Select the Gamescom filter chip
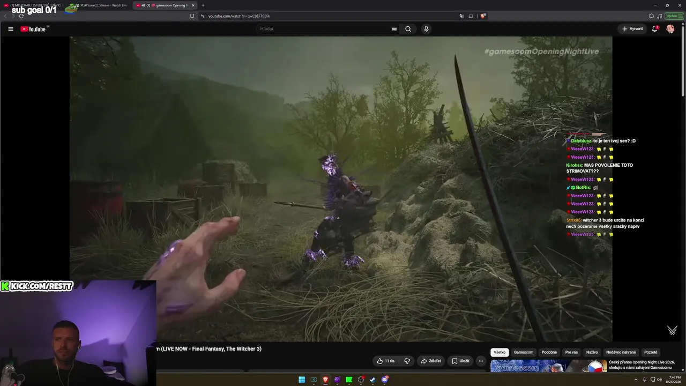Screen dimensions: 686x386 pos(524,352)
